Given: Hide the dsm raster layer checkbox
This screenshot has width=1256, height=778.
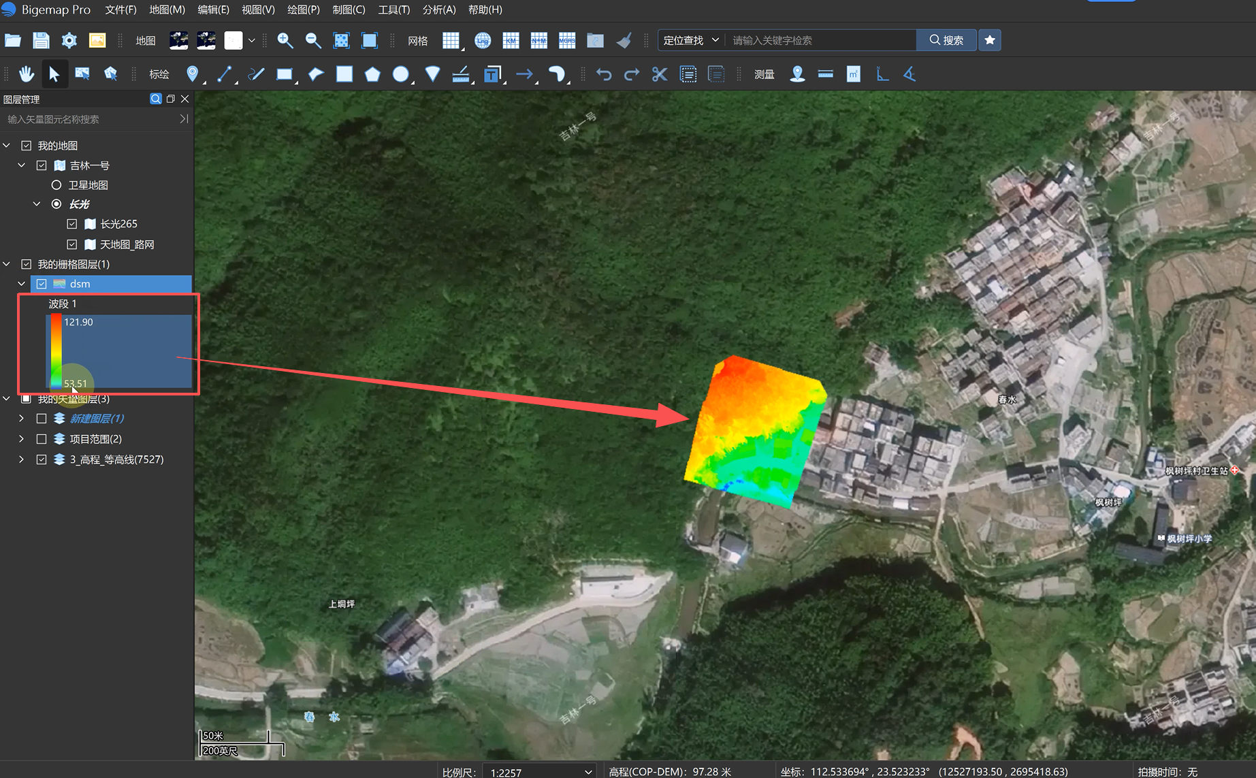Looking at the screenshot, I should (42, 284).
